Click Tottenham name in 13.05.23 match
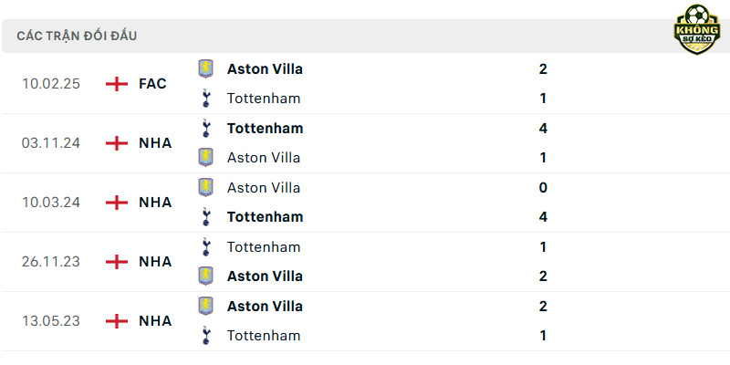Viewport: 730px width, 365px height. pyautogui.click(x=264, y=336)
